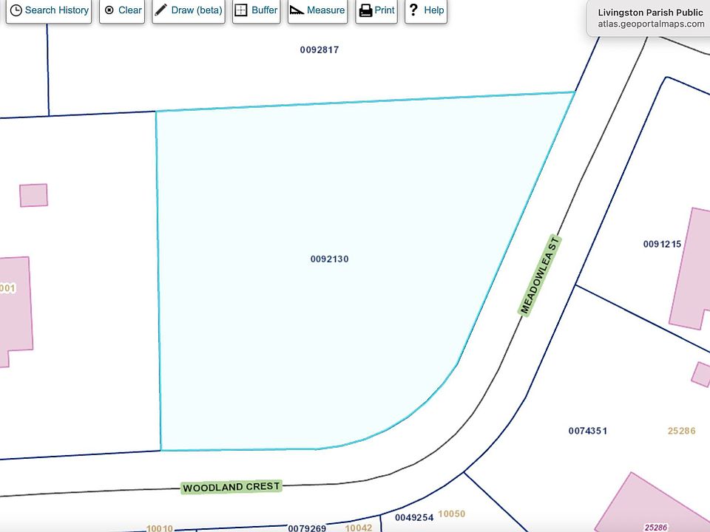Select parcel label 0091215
Screen dimensions: 710x532
click(662, 245)
